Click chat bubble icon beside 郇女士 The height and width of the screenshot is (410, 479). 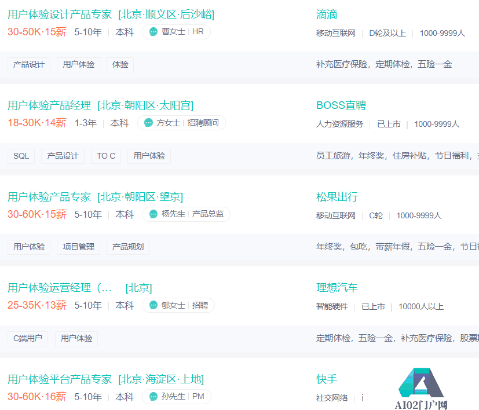153,305
